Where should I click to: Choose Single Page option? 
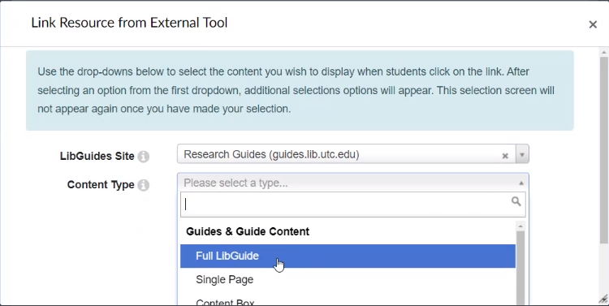point(348,279)
